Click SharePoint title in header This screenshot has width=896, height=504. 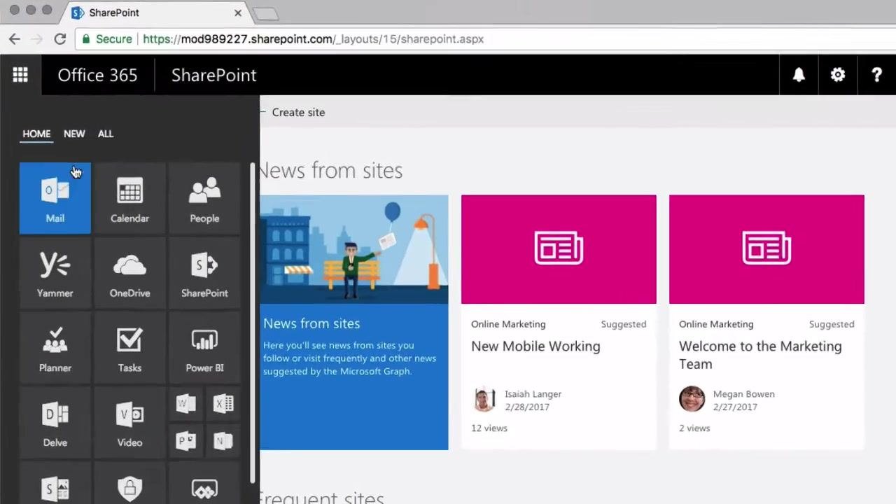click(x=214, y=75)
